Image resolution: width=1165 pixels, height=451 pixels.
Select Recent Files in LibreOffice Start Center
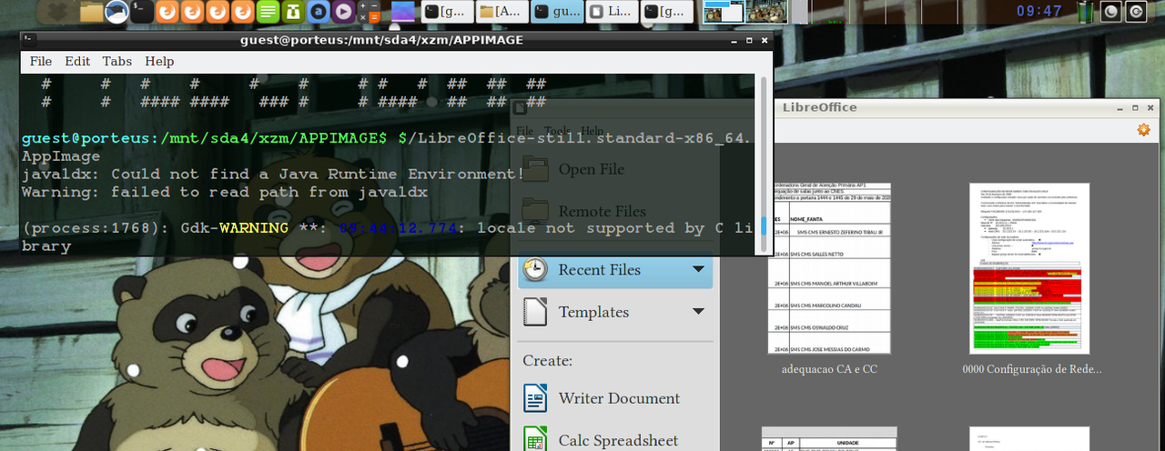pyautogui.click(x=615, y=270)
